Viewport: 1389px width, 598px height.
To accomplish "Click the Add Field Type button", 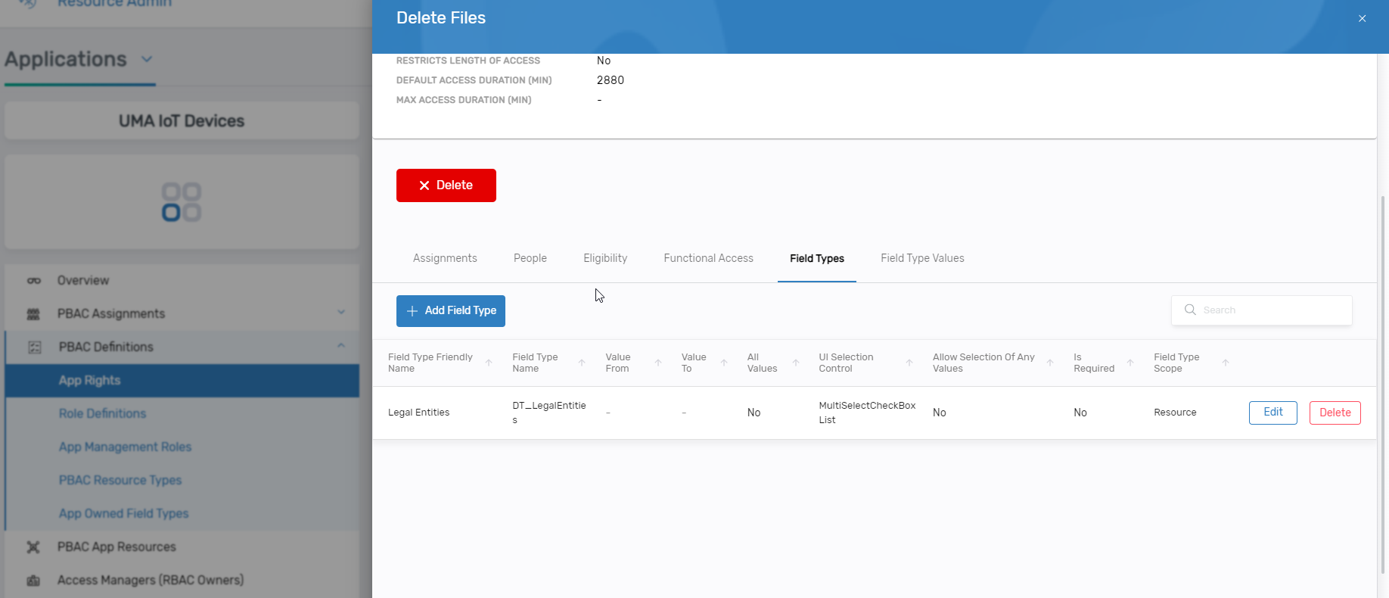I will (x=451, y=311).
